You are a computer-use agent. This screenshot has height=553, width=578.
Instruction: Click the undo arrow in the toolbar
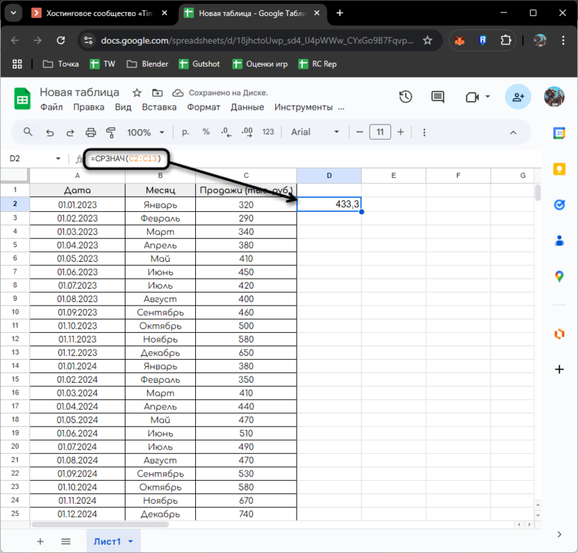[x=49, y=132]
